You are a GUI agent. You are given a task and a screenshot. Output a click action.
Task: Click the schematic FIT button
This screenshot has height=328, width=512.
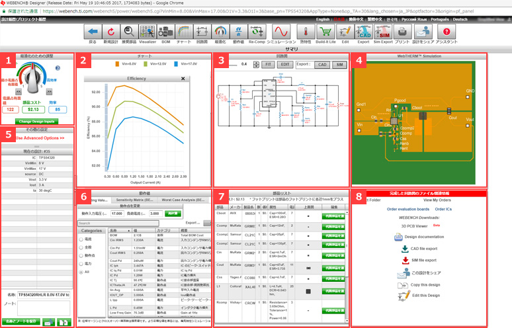[x=268, y=65]
